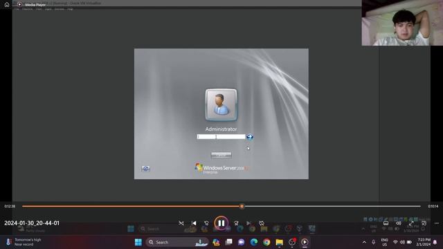Launch Microsoft Edge from taskbar
This screenshot has height=249, width=443.
(x=254, y=242)
